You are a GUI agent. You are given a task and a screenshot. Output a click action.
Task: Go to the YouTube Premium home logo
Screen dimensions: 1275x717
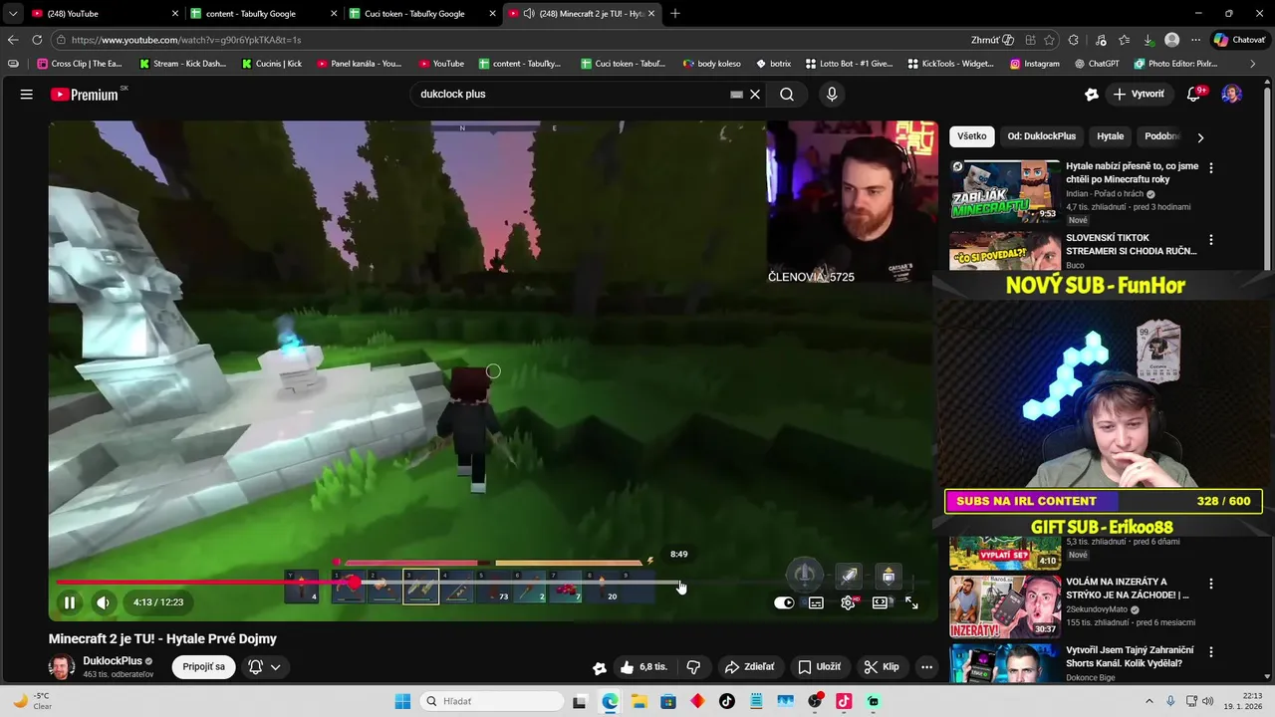tap(86, 95)
